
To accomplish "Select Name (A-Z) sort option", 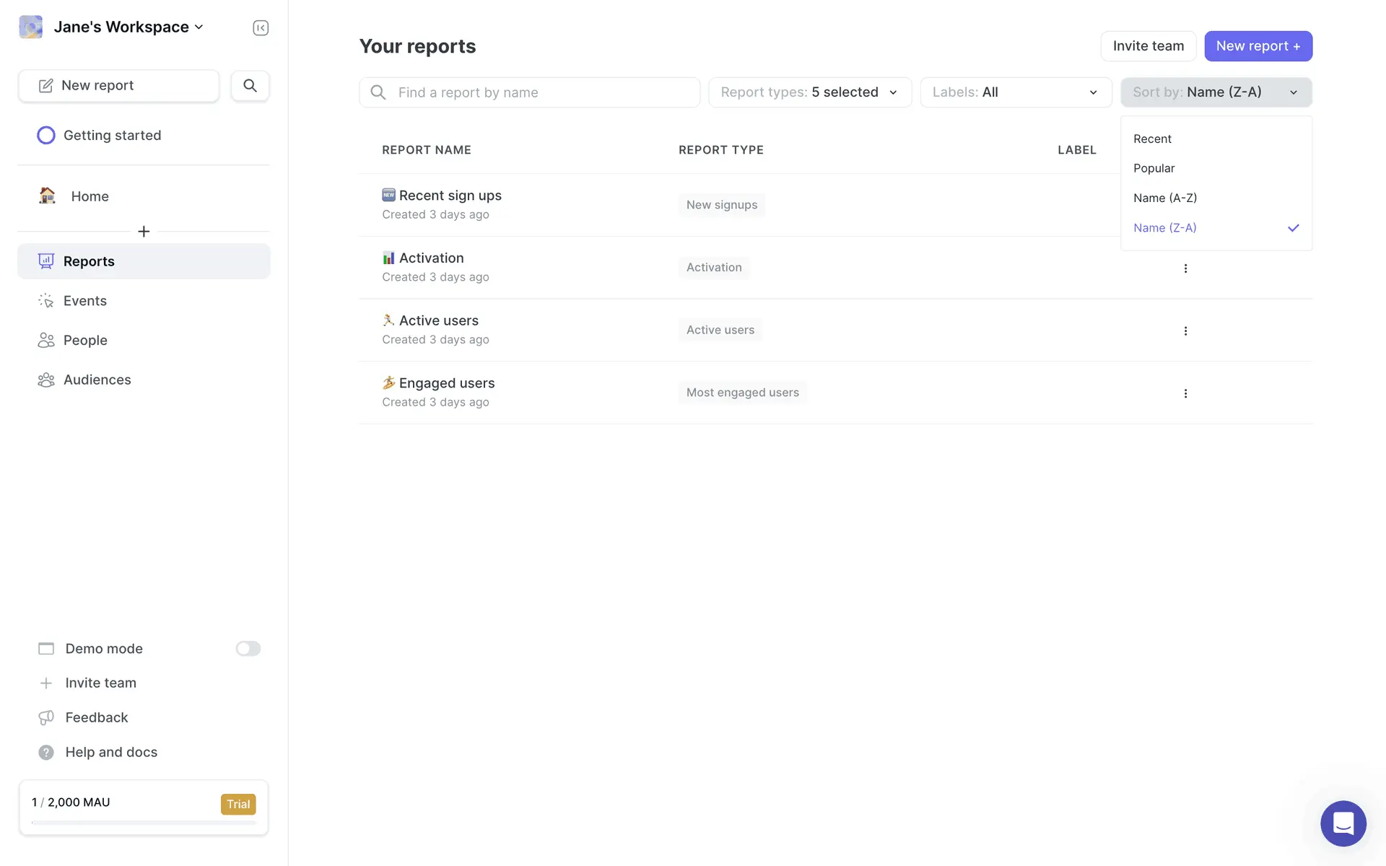I will [1165, 198].
